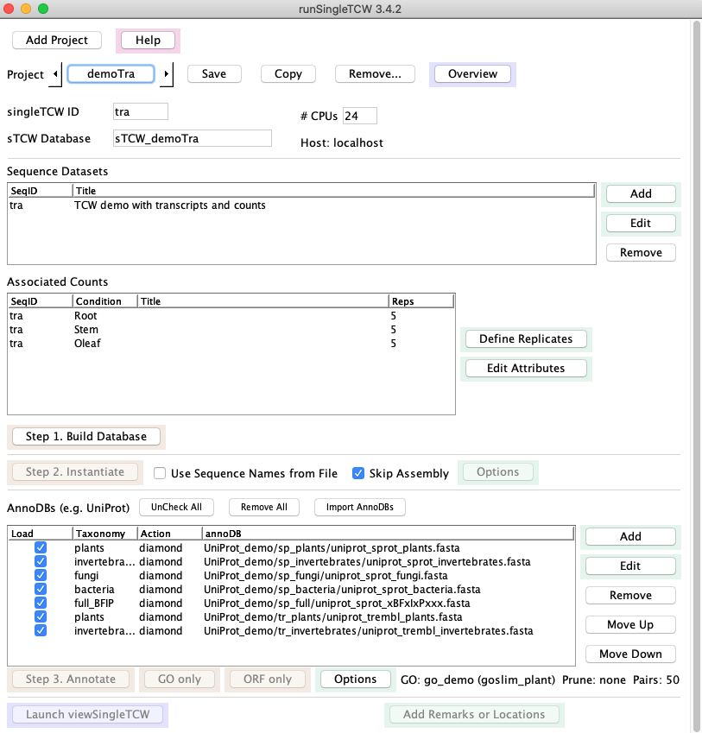Click Move Up for annoDB list
Screen dimensions: 702x733
pos(630,625)
